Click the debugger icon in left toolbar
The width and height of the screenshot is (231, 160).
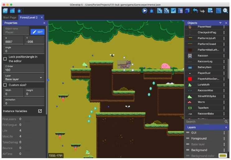click(x=19, y=11)
